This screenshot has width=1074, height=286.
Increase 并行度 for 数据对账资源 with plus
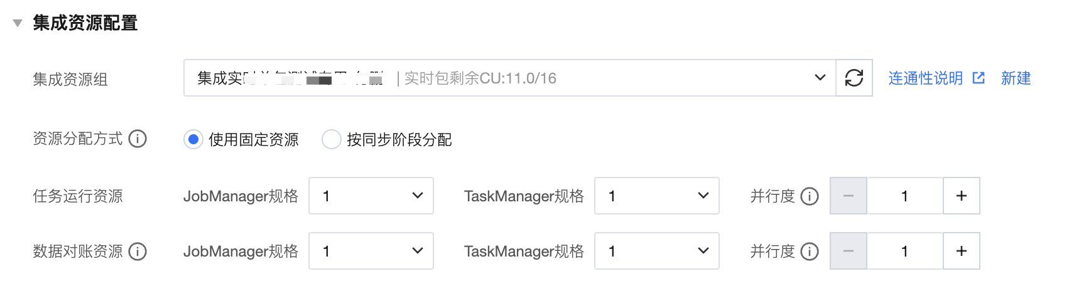tap(961, 252)
